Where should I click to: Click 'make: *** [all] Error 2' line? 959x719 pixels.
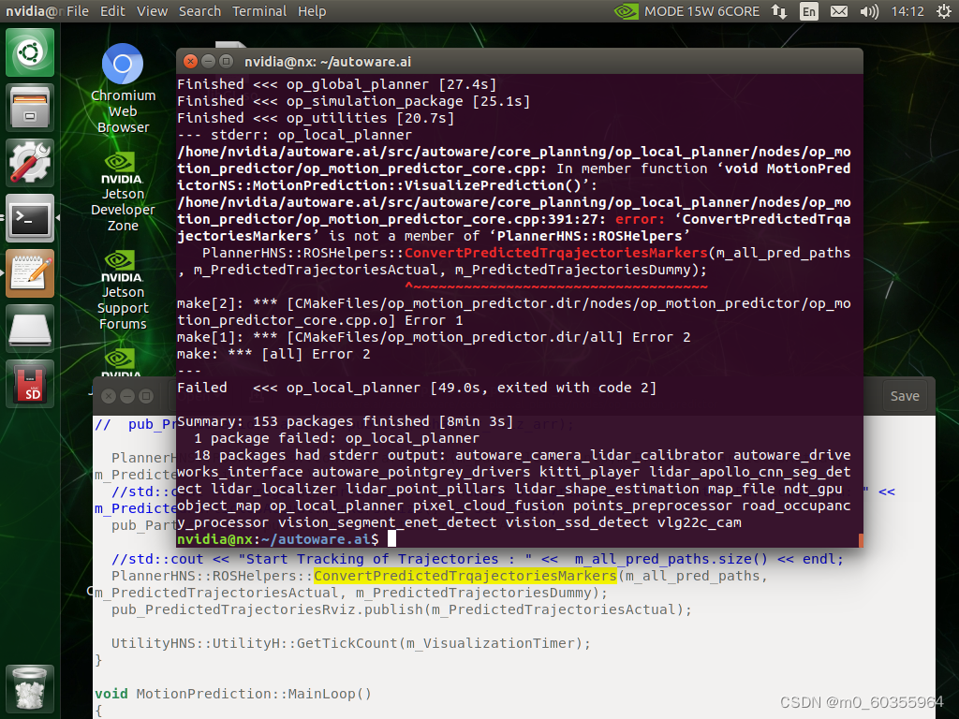(x=273, y=354)
